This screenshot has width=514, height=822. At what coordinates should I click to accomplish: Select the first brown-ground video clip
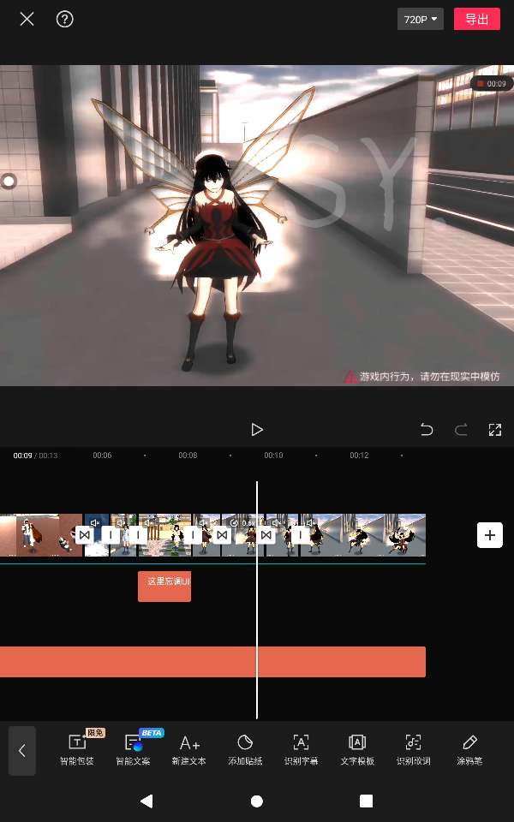click(x=39, y=535)
